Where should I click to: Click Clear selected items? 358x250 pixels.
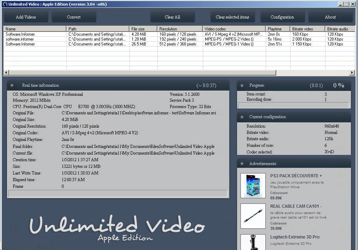click(232, 16)
